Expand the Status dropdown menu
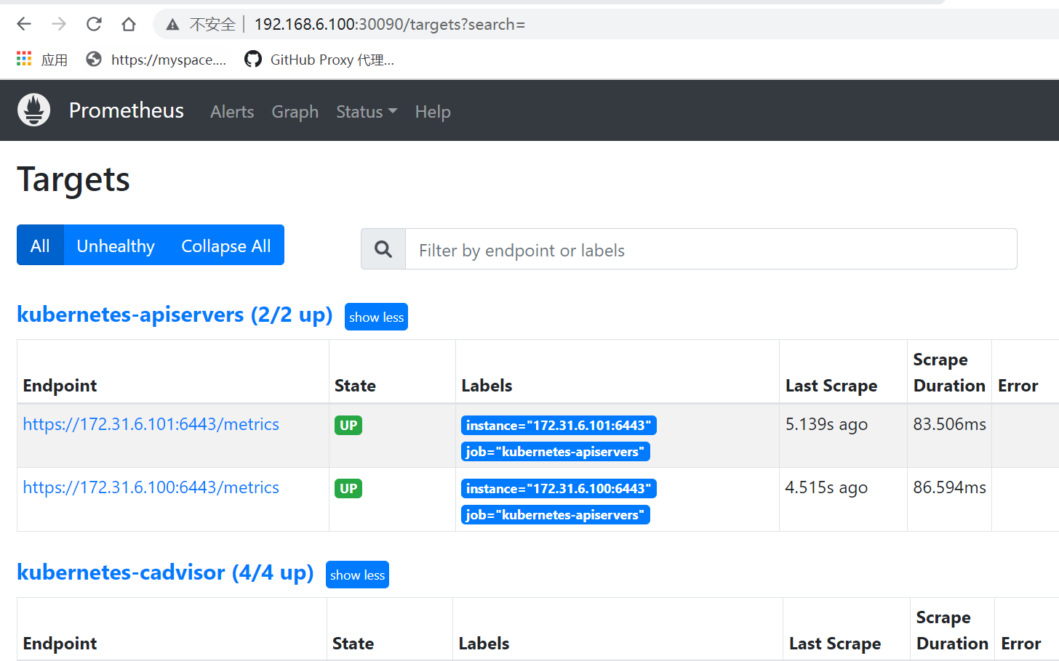Image resolution: width=1059 pixels, height=661 pixels. coord(367,112)
